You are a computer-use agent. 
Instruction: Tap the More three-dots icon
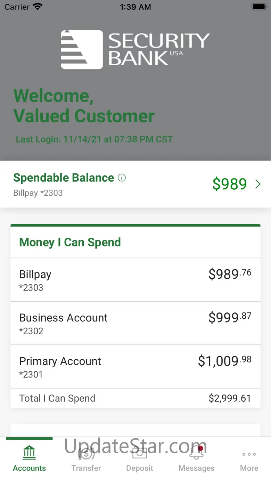click(x=249, y=454)
